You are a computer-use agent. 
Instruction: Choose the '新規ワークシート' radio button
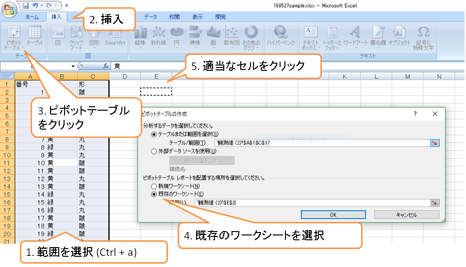point(155,186)
